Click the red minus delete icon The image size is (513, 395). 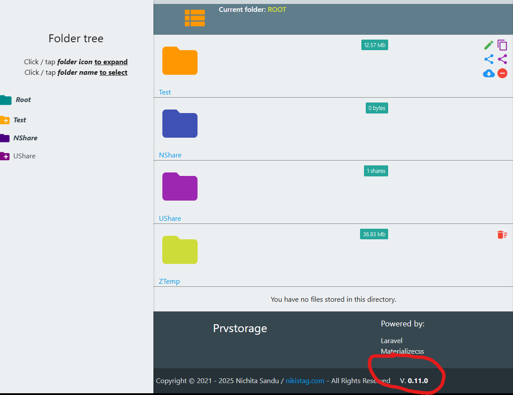coord(502,73)
